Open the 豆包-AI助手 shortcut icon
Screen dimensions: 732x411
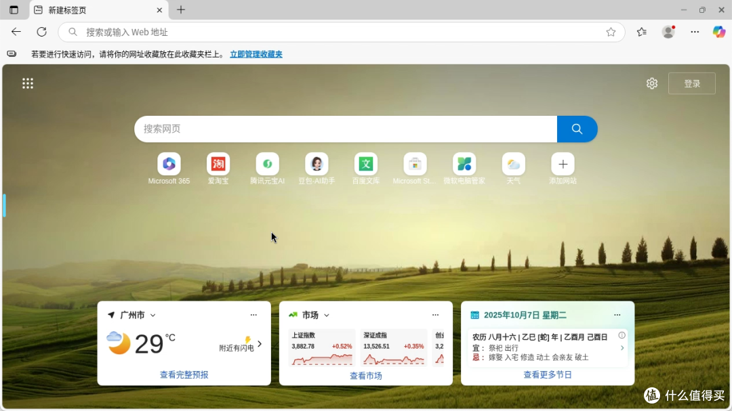(x=317, y=164)
